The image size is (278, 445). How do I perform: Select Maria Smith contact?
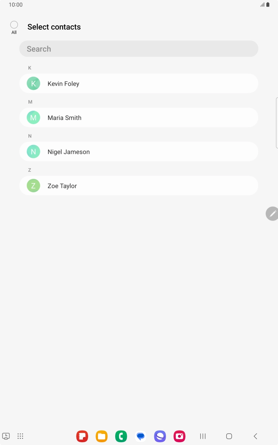coord(138,118)
